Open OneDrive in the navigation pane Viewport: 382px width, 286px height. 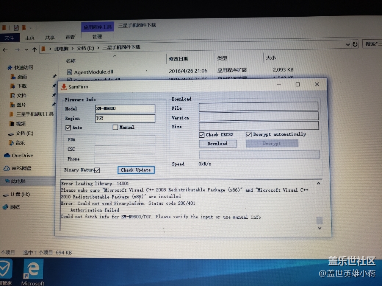pos(22,155)
